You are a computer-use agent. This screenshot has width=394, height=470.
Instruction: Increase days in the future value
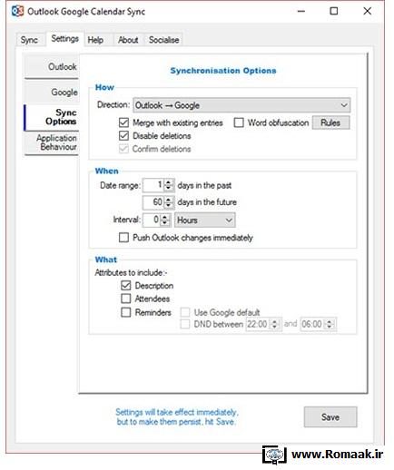[x=169, y=199]
